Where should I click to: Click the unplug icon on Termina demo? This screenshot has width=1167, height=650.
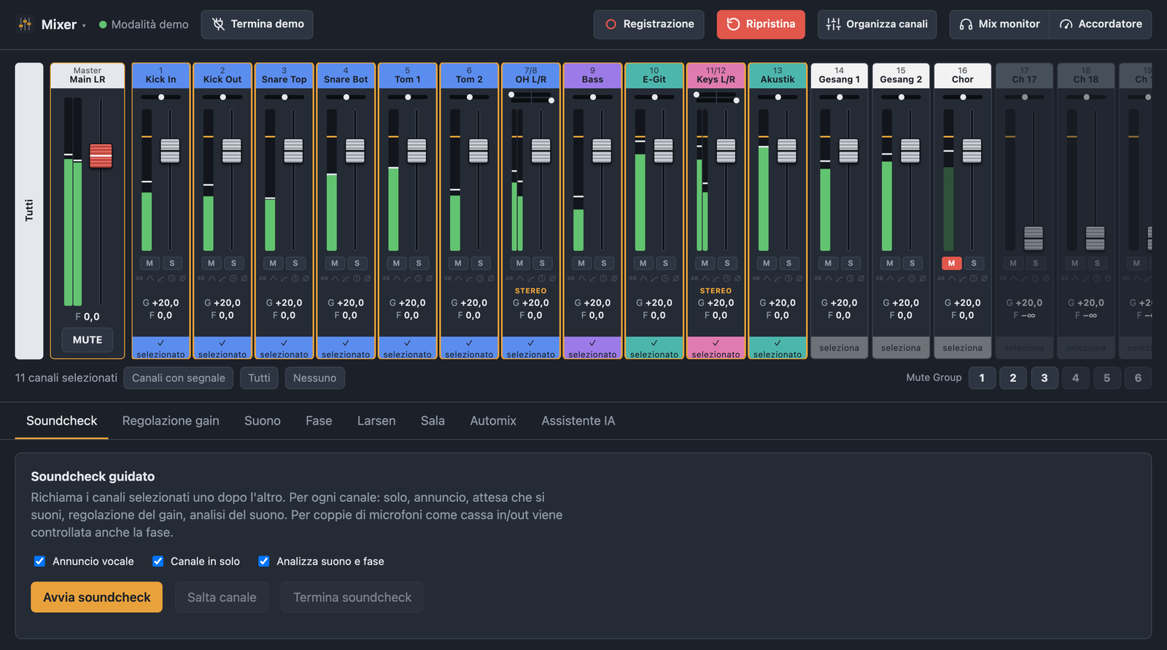click(x=218, y=24)
